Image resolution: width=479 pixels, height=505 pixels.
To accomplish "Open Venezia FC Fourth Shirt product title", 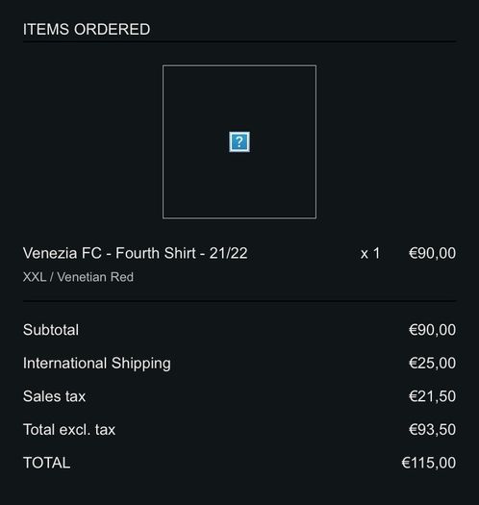I will (136, 253).
